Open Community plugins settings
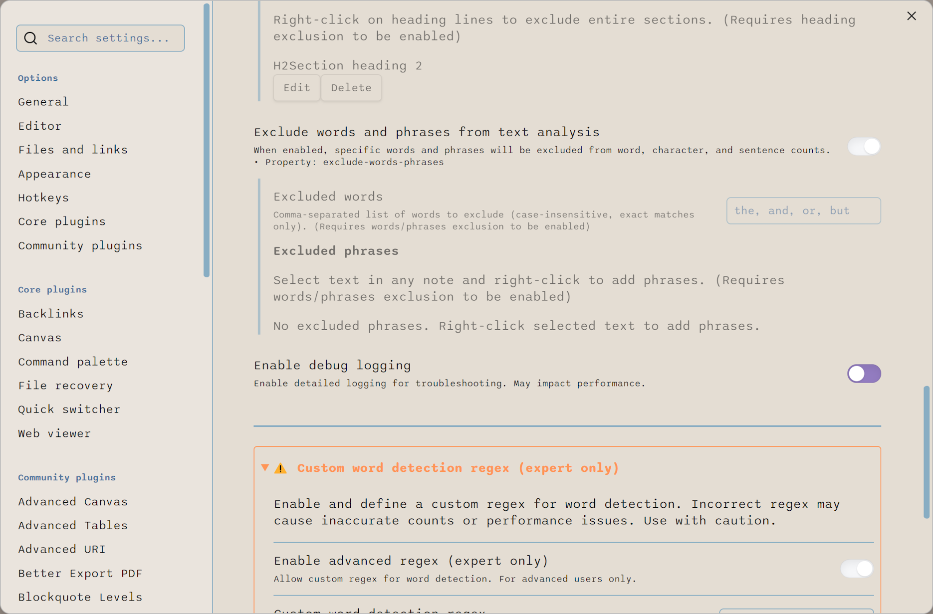This screenshot has height=614, width=933. 80,245
